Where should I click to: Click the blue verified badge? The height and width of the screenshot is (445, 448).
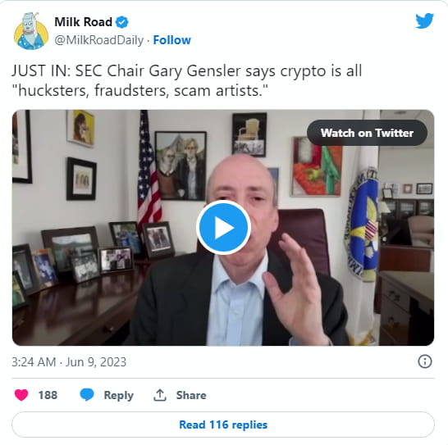(x=122, y=22)
